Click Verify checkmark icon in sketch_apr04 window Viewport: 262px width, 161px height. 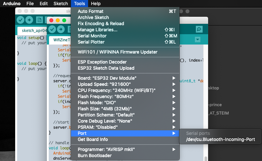coord(21,20)
